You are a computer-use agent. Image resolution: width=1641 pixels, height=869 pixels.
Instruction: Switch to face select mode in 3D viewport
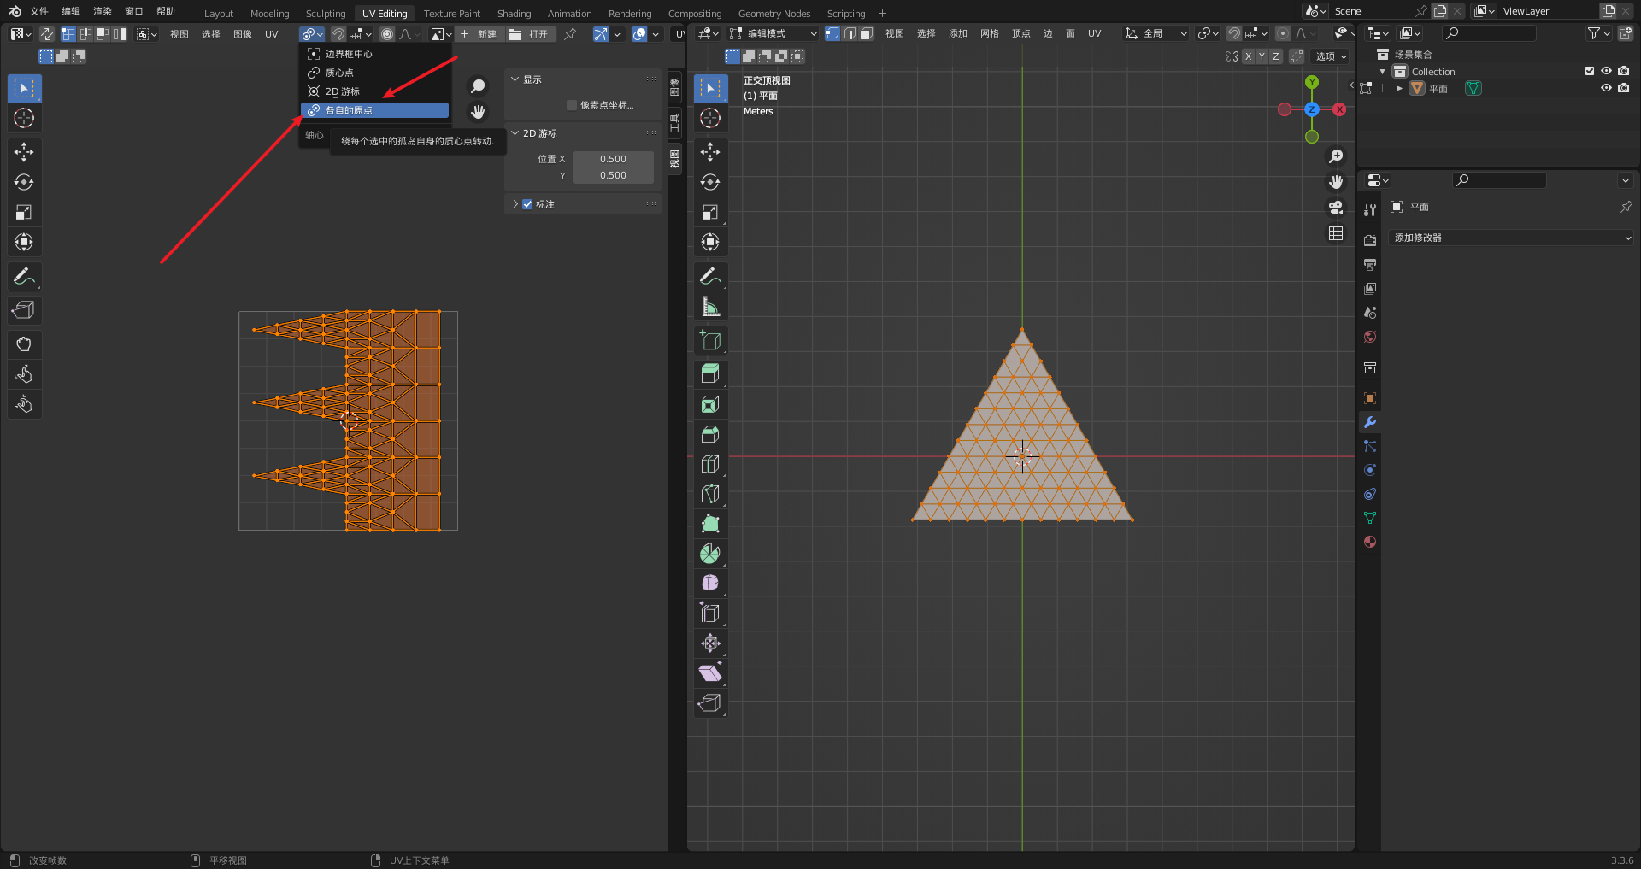[x=866, y=34]
